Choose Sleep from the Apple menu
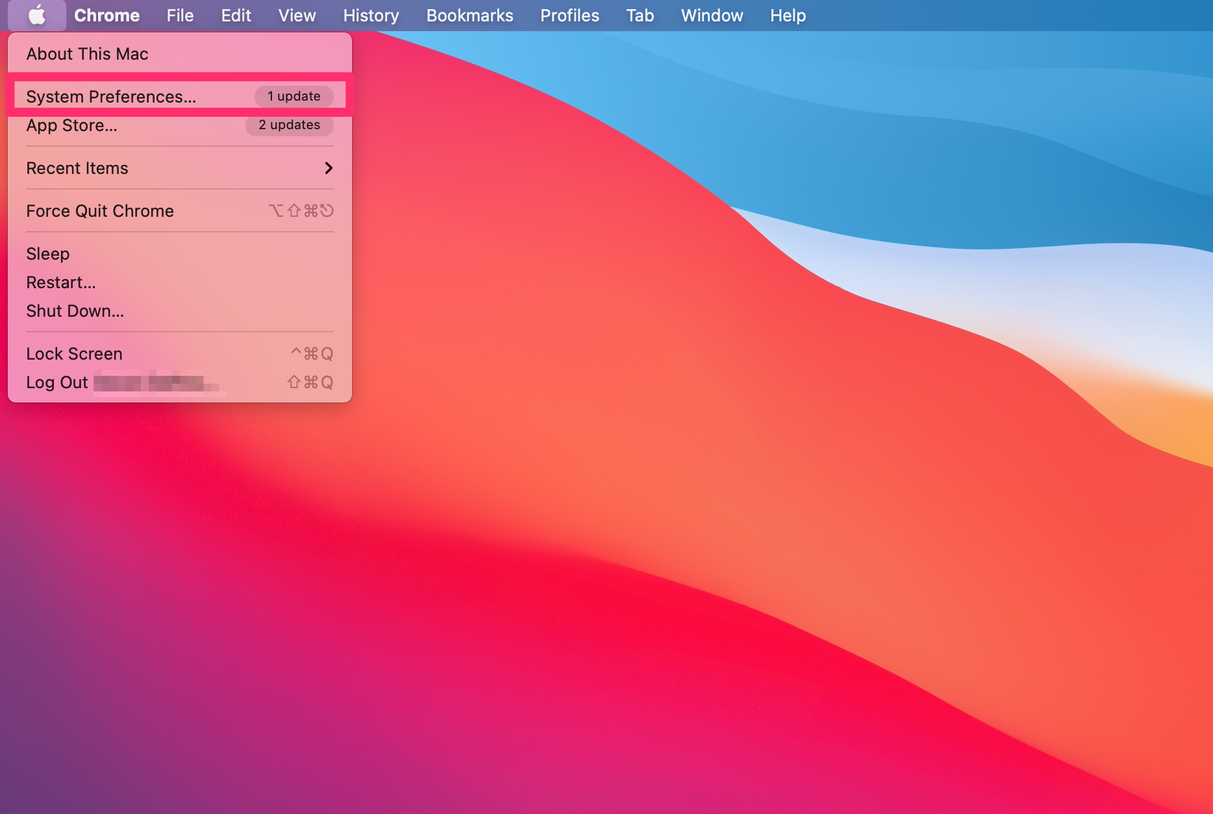The width and height of the screenshot is (1213, 814). 180,254
